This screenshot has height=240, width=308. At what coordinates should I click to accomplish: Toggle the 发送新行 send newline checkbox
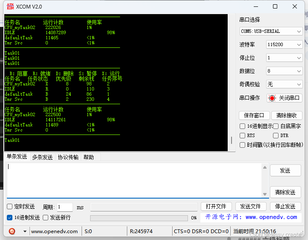click(x=46, y=217)
